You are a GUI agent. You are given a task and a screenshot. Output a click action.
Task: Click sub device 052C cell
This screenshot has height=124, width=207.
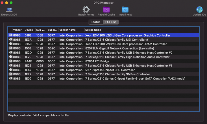(51, 48)
